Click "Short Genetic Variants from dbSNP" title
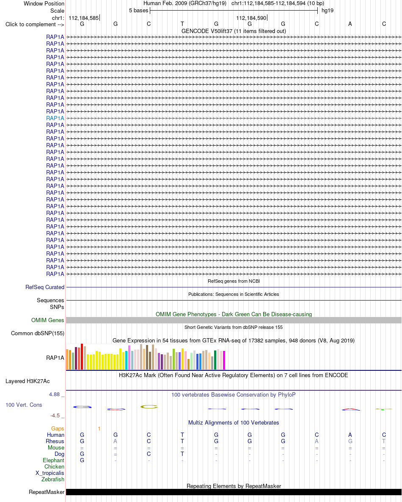Image resolution: width=402 pixels, height=502 pixels. pos(234,327)
